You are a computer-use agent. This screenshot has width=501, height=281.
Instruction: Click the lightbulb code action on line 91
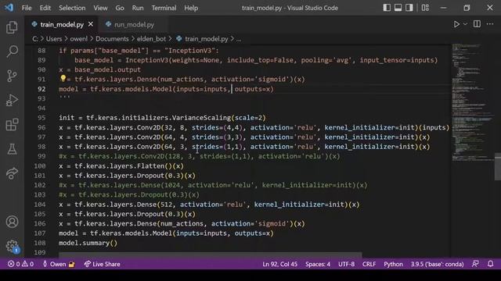pyautogui.click(x=63, y=78)
